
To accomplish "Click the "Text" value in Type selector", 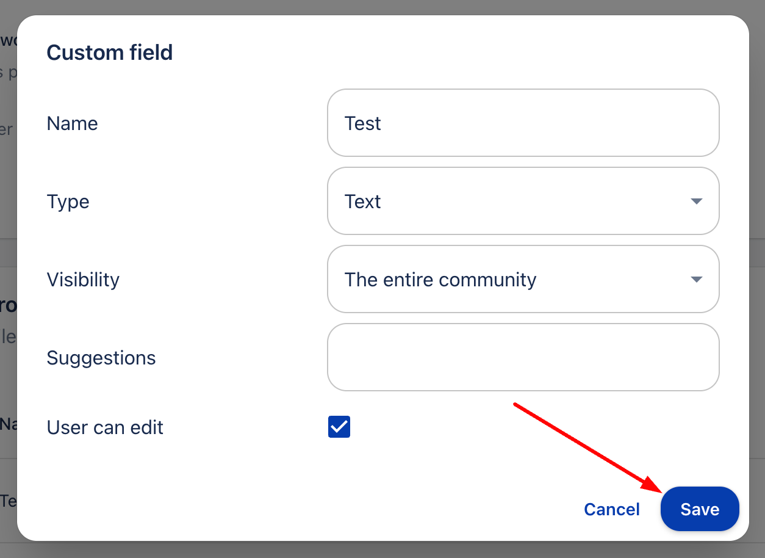I will point(362,201).
